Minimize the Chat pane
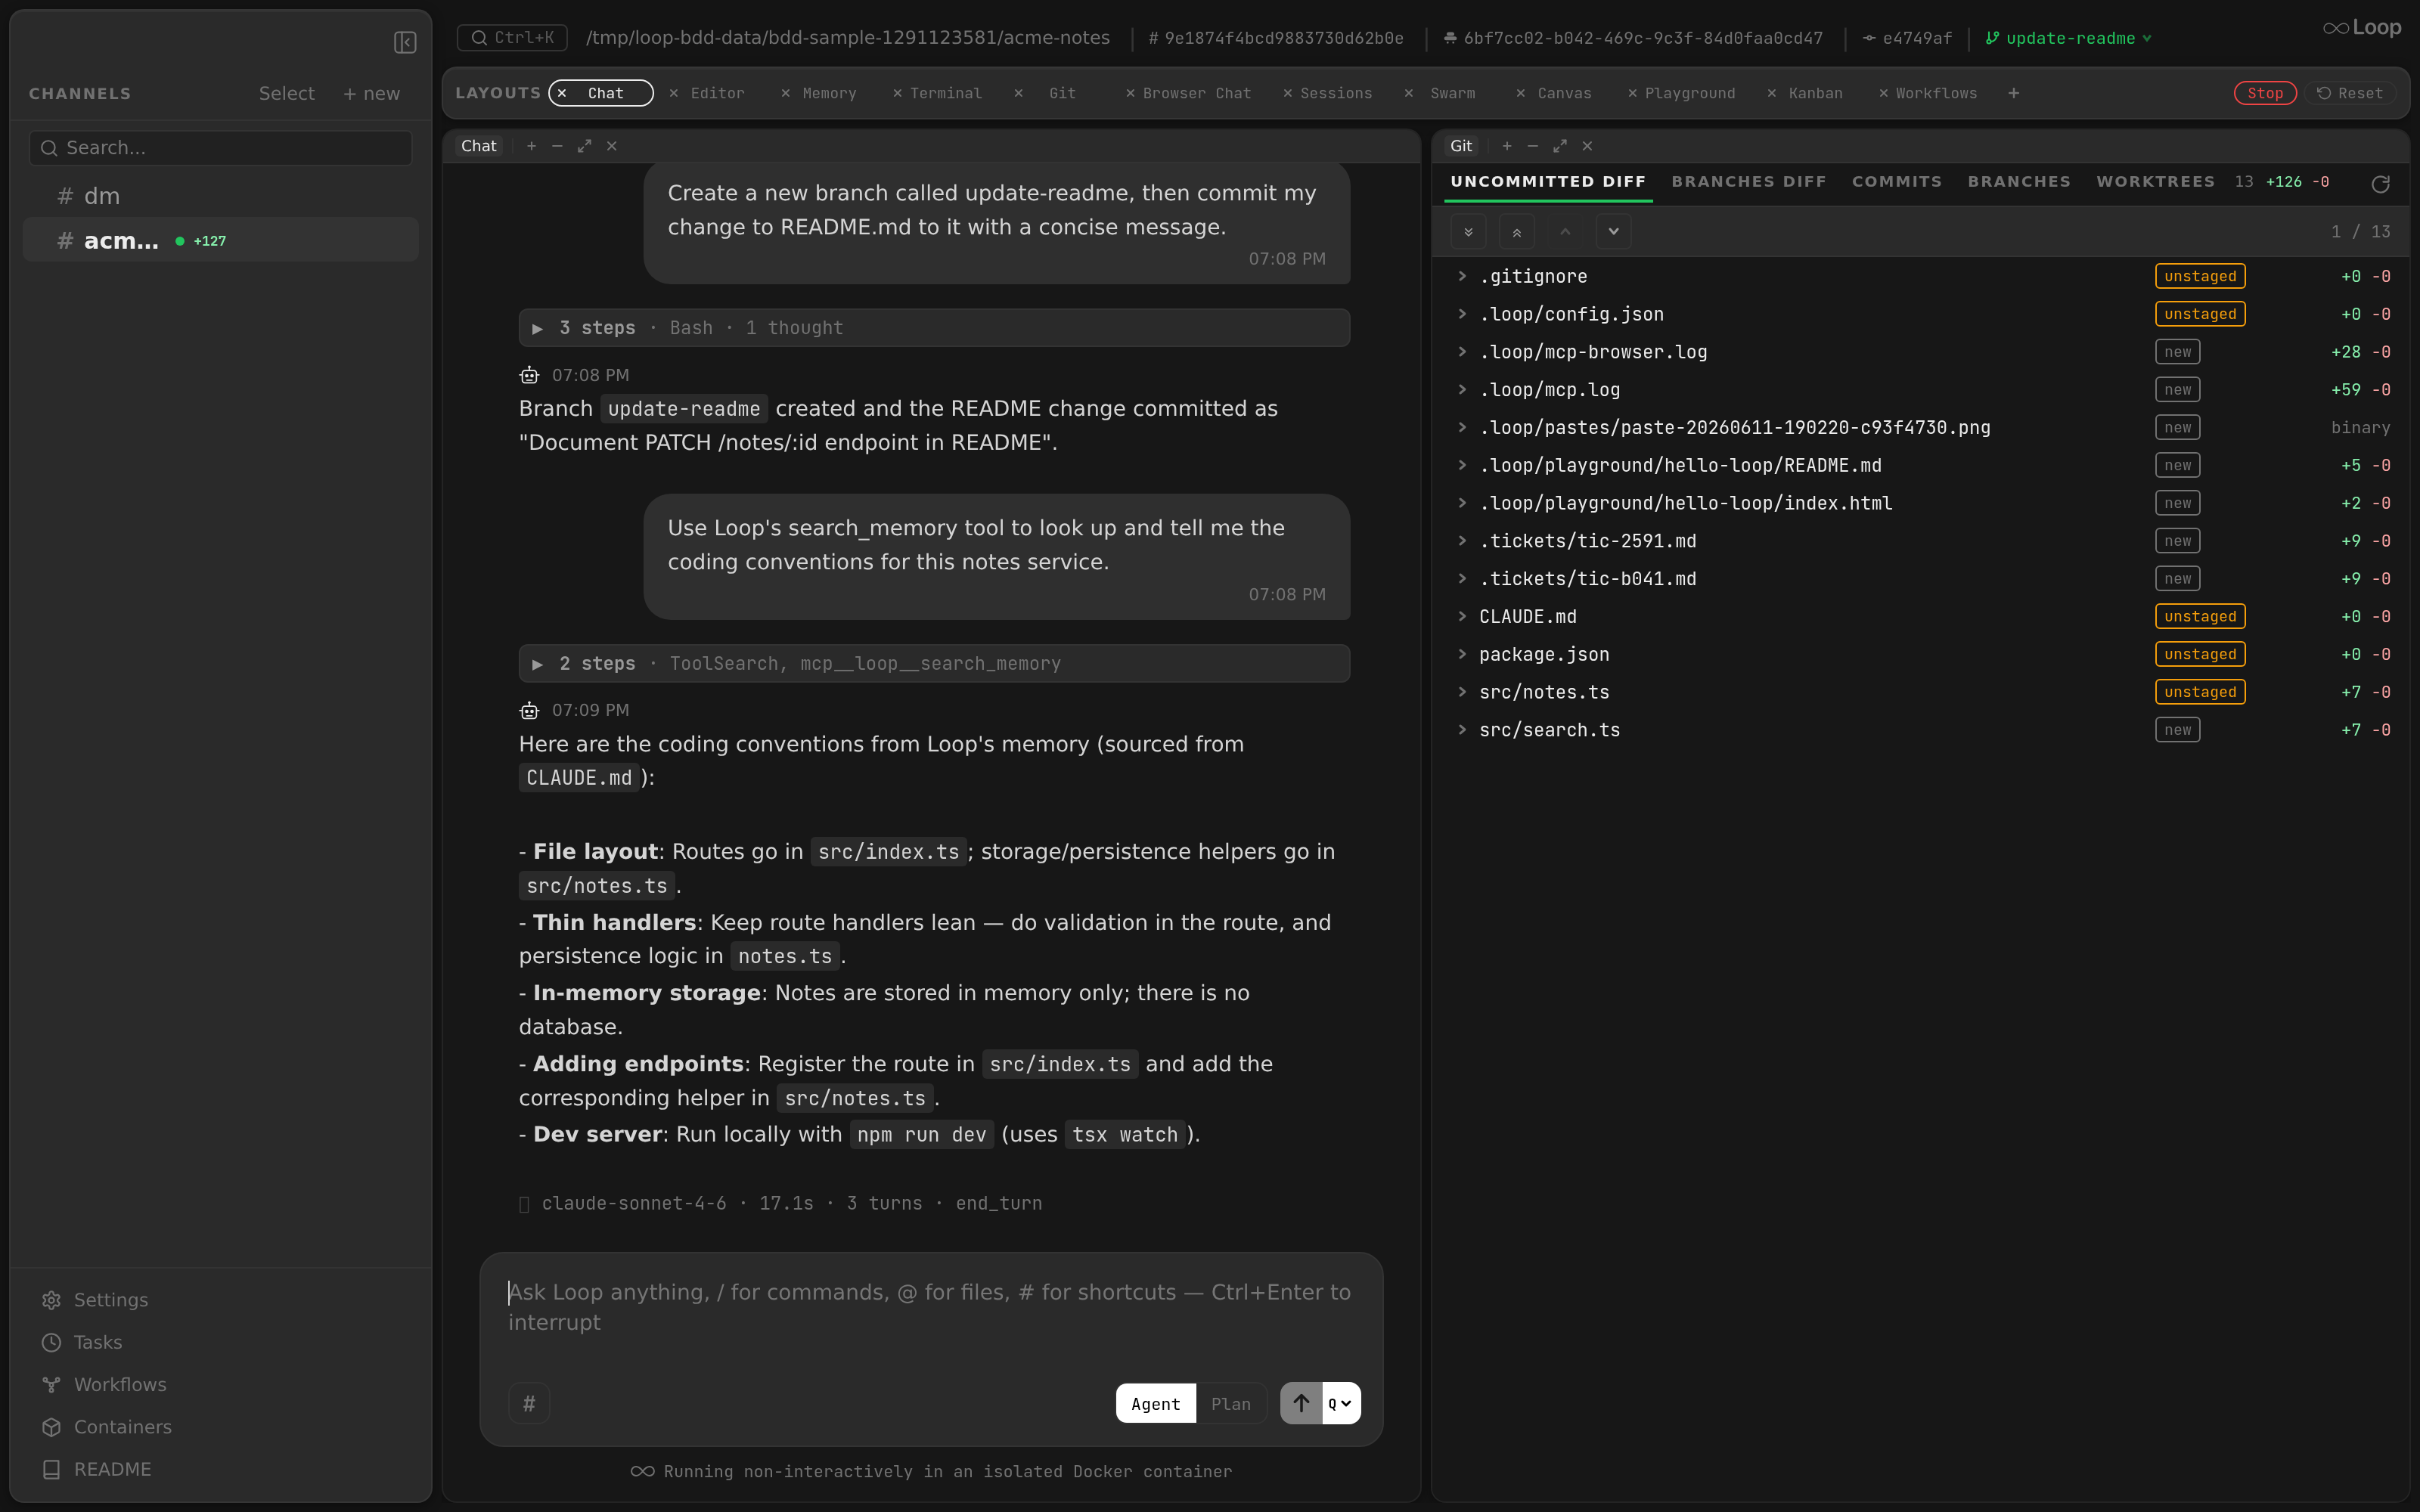Image resolution: width=2420 pixels, height=1512 pixels. tap(557, 146)
